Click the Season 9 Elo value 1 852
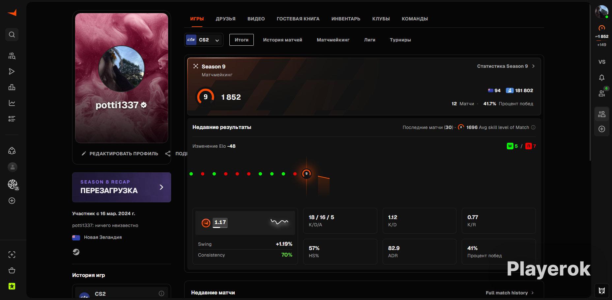The height and width of the screenshot is (300, 612). coord(231,97)
